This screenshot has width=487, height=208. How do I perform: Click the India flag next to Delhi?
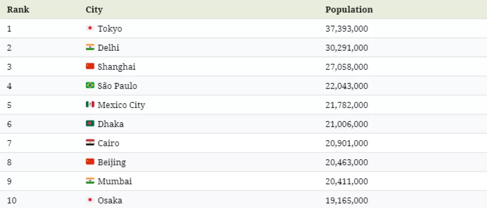(x=90, y=47)
